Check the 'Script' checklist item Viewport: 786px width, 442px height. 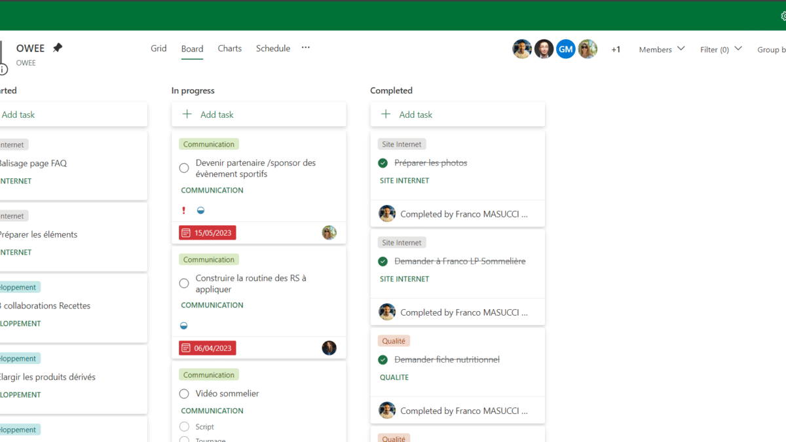(184, 426)
